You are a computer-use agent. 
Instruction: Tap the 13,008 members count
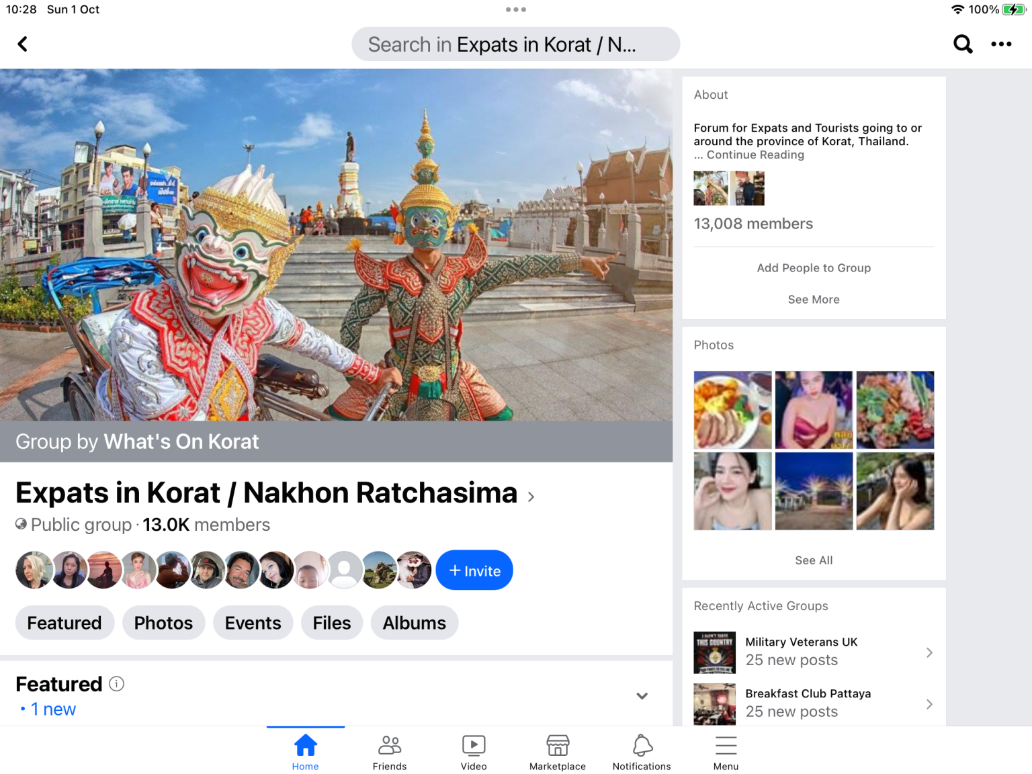(x=753, y=224)
